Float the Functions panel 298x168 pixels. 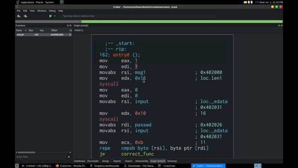click(68, 26)
